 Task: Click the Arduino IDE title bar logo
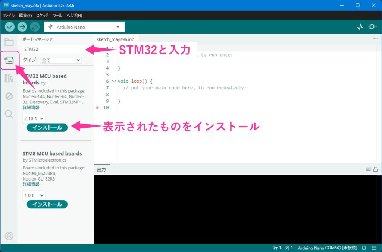click(6, 5)
